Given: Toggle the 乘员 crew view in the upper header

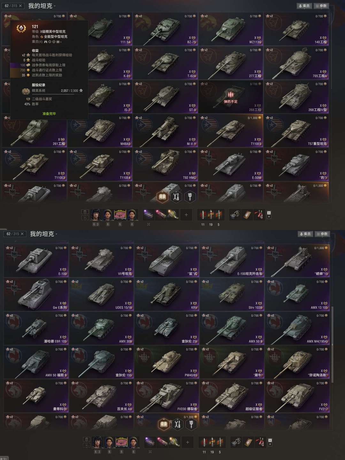Looking at the screenshot, I should pos(304,6).
